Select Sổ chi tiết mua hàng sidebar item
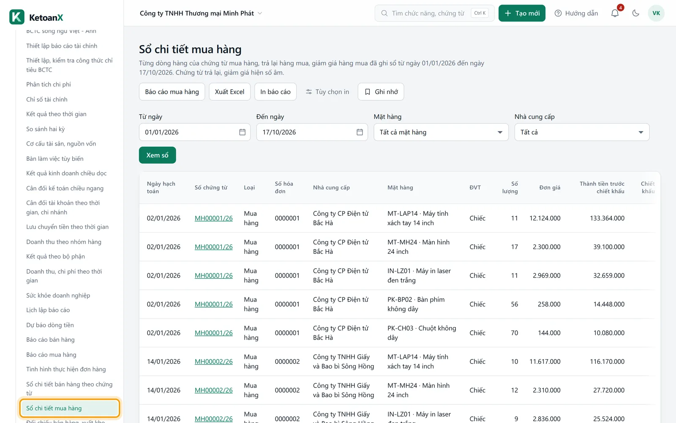676x423 pixels. click(70, 408)
